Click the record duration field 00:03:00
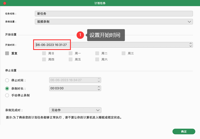 point(75,88)
